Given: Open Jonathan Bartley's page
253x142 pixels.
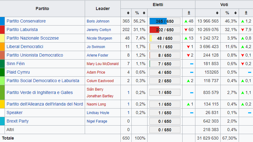Looking at the screenshot, I should 100,96.
